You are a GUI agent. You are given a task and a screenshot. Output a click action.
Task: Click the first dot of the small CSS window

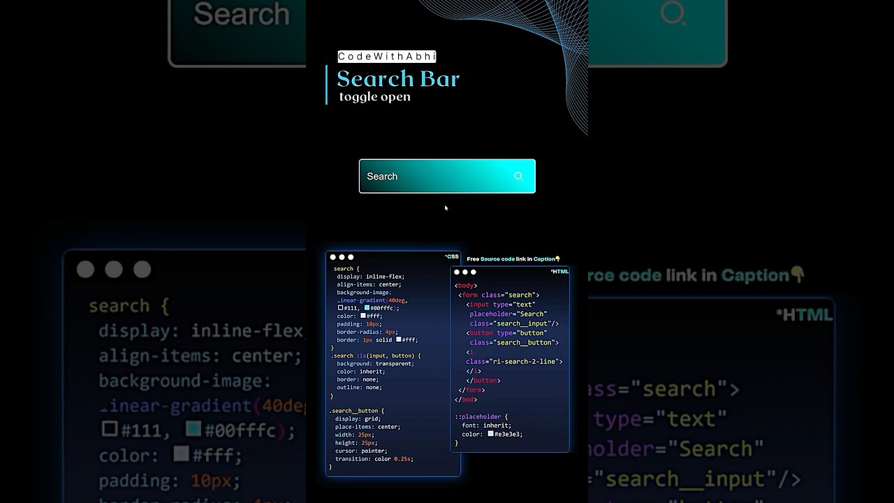(333, 257)
